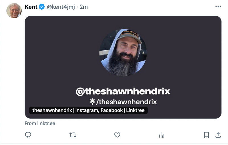Click the From linktr.ee source link
228x145 pixels.
click(40, 123)
